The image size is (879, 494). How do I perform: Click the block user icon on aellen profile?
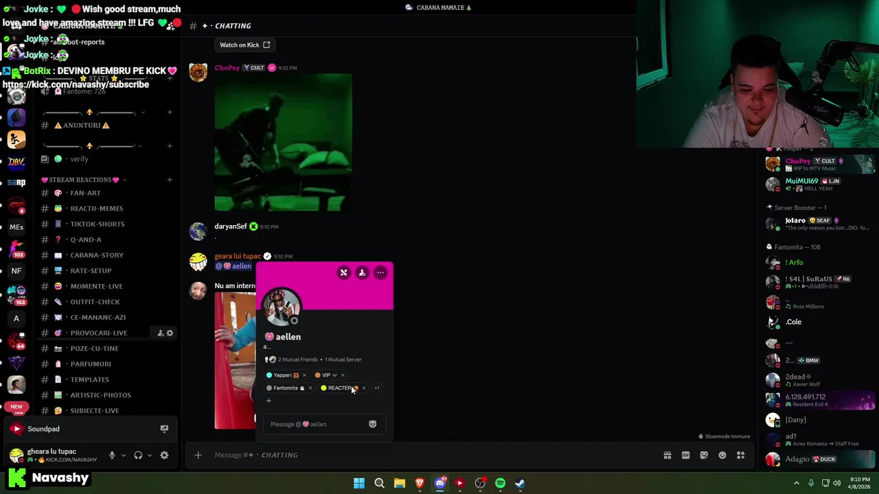click(x=344, y=273)
